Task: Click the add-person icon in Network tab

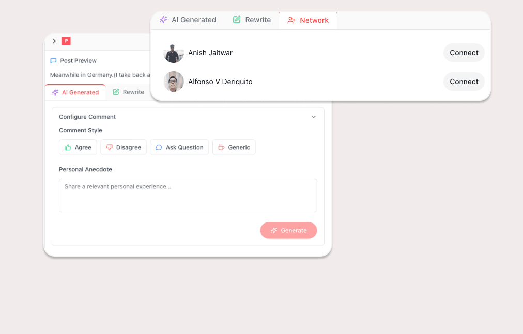Action: point(291,20)
